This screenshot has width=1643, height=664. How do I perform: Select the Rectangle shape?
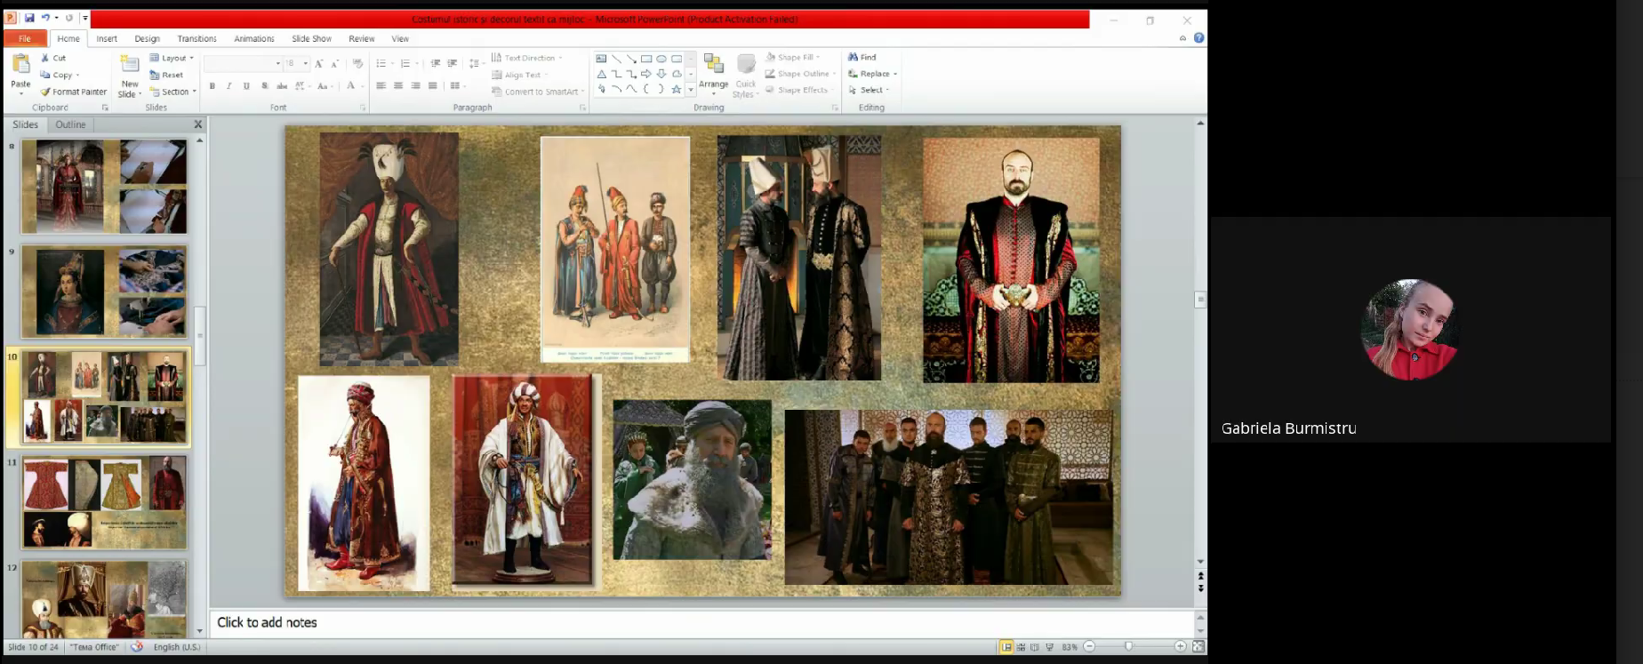[646, 59]
